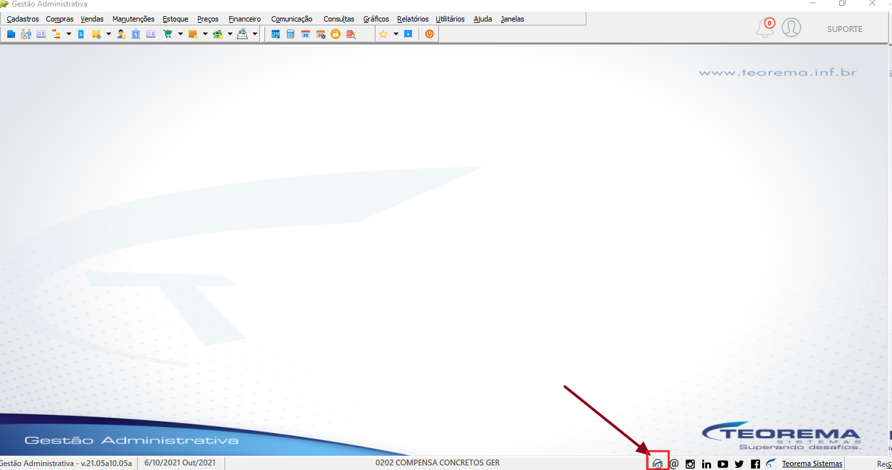Open the Ajuda menu
The height and width of the screenshot is (470, 892).
pos(483,19)
